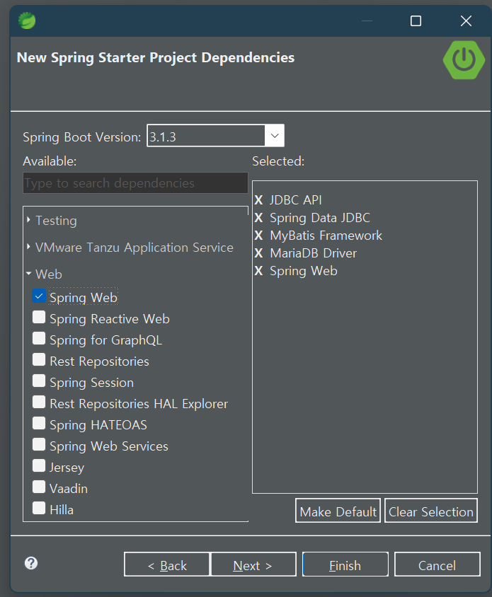This screenshot has width=492, height=597.
Task: Enable the Vaadin dependency
Action: pyautogui.click(x=39, y=487)
